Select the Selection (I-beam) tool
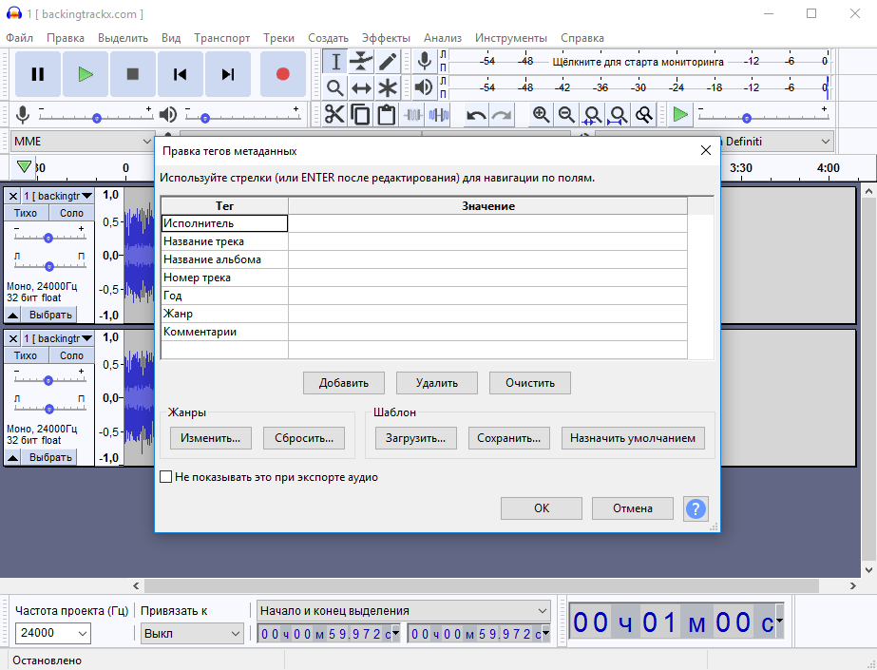This screenshot has height=670, width=877. coord(335,62)
